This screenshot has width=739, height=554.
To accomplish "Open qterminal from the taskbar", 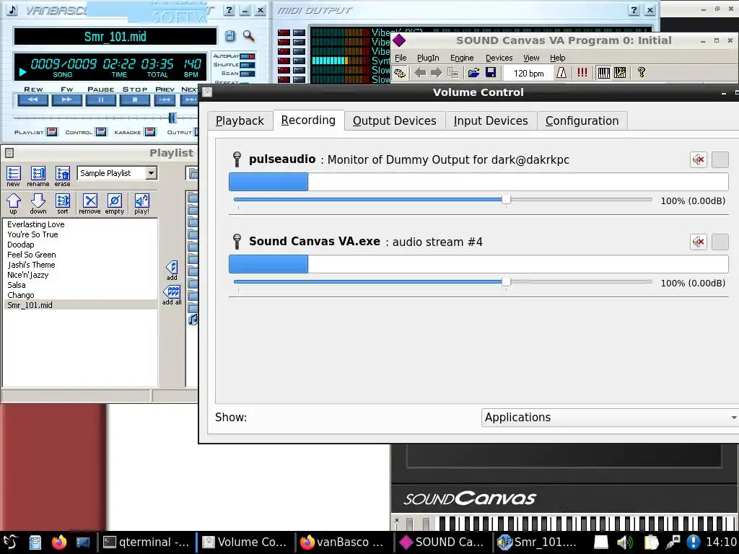I will [x=146, y=542].
